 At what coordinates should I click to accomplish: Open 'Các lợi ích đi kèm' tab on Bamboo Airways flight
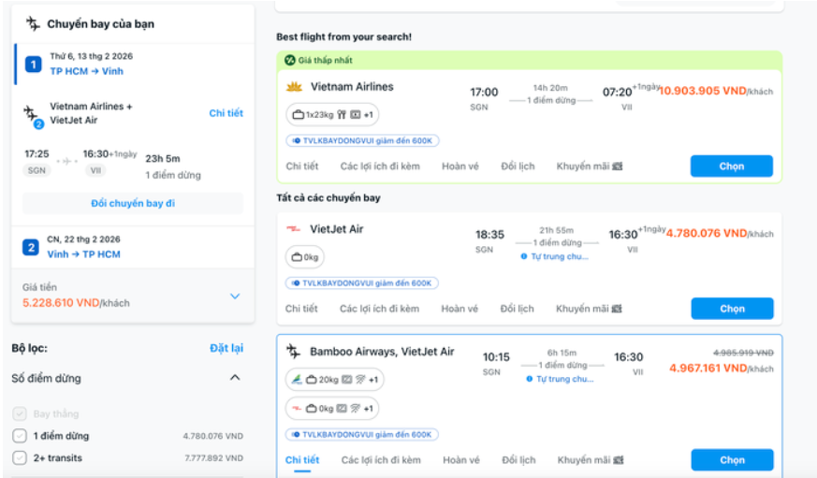coord(381,460)
